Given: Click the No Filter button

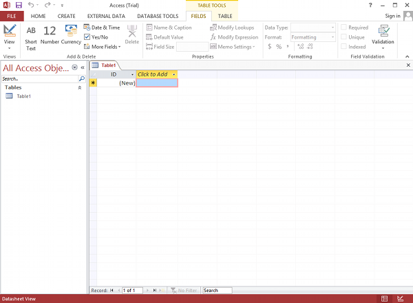Looking at the screenshot, I should [x=184, y=291].
